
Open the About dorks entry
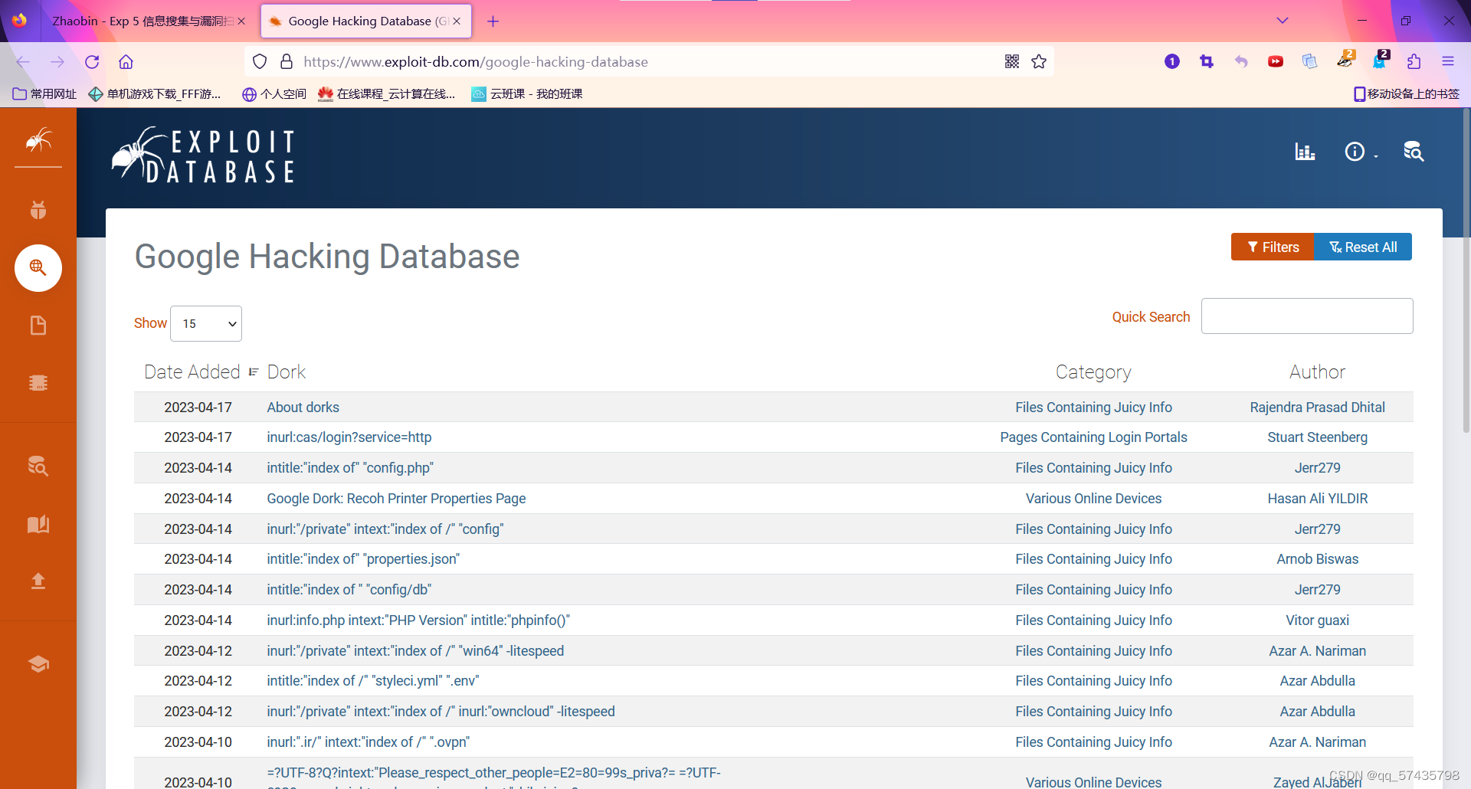click(x=303, y=408)
